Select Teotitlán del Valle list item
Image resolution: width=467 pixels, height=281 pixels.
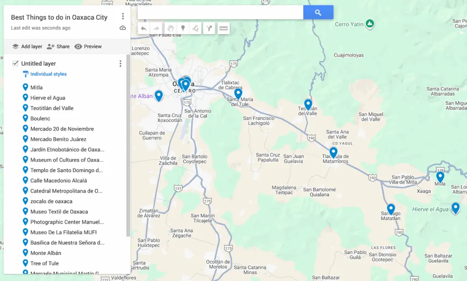52,108
